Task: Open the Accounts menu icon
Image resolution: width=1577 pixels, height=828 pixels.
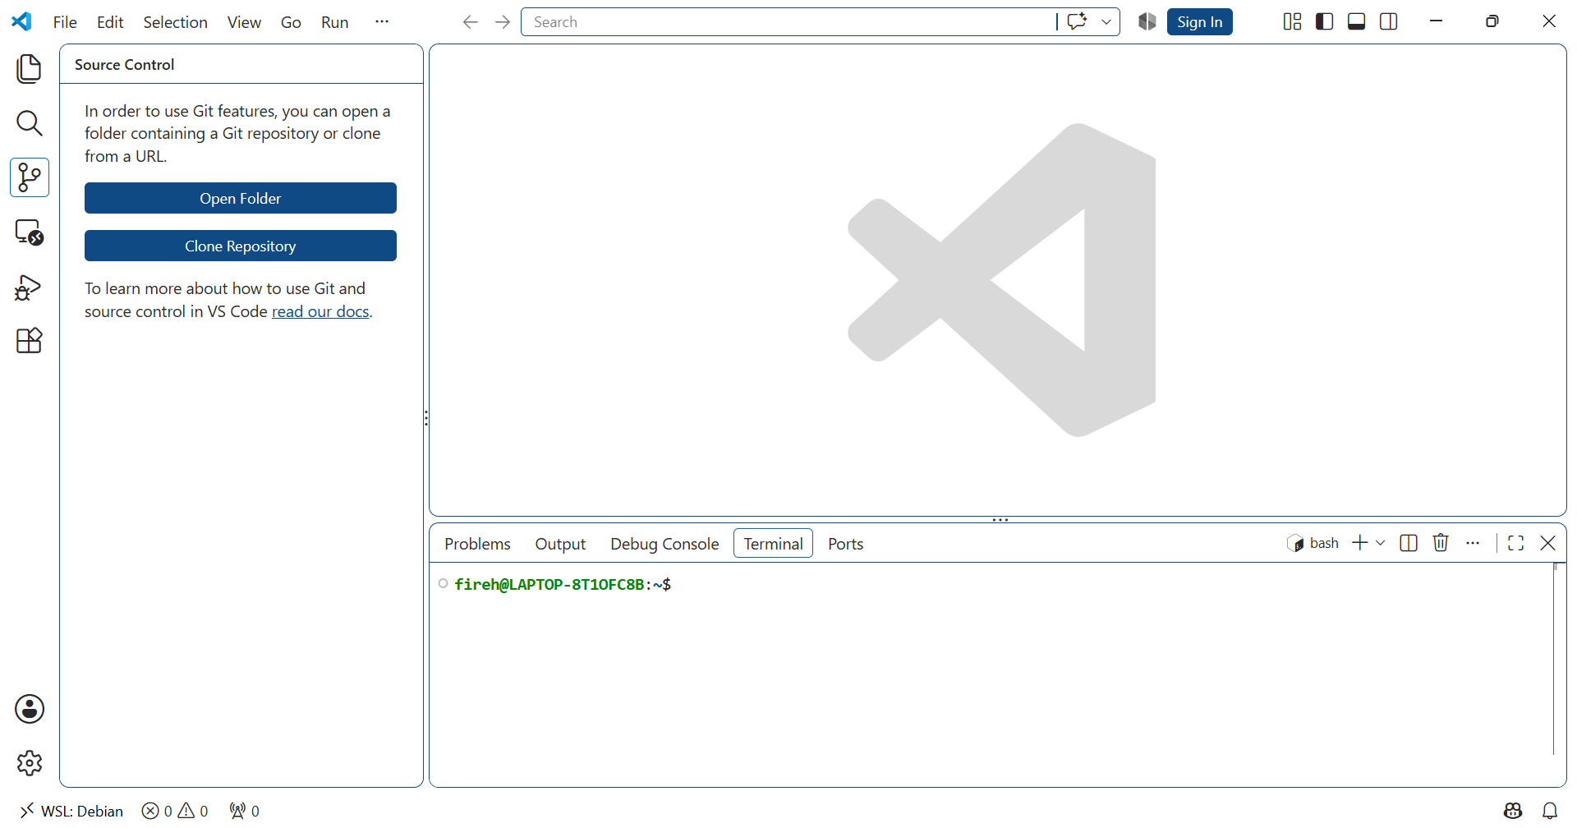Action: click(29, 709)
